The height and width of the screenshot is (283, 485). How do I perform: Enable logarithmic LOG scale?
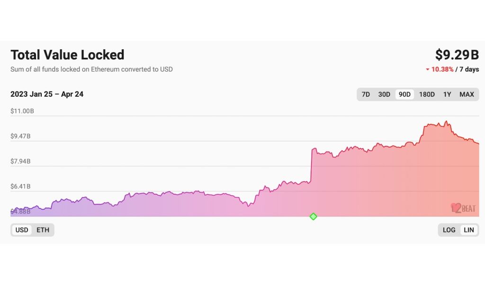[x=449, y=230]
